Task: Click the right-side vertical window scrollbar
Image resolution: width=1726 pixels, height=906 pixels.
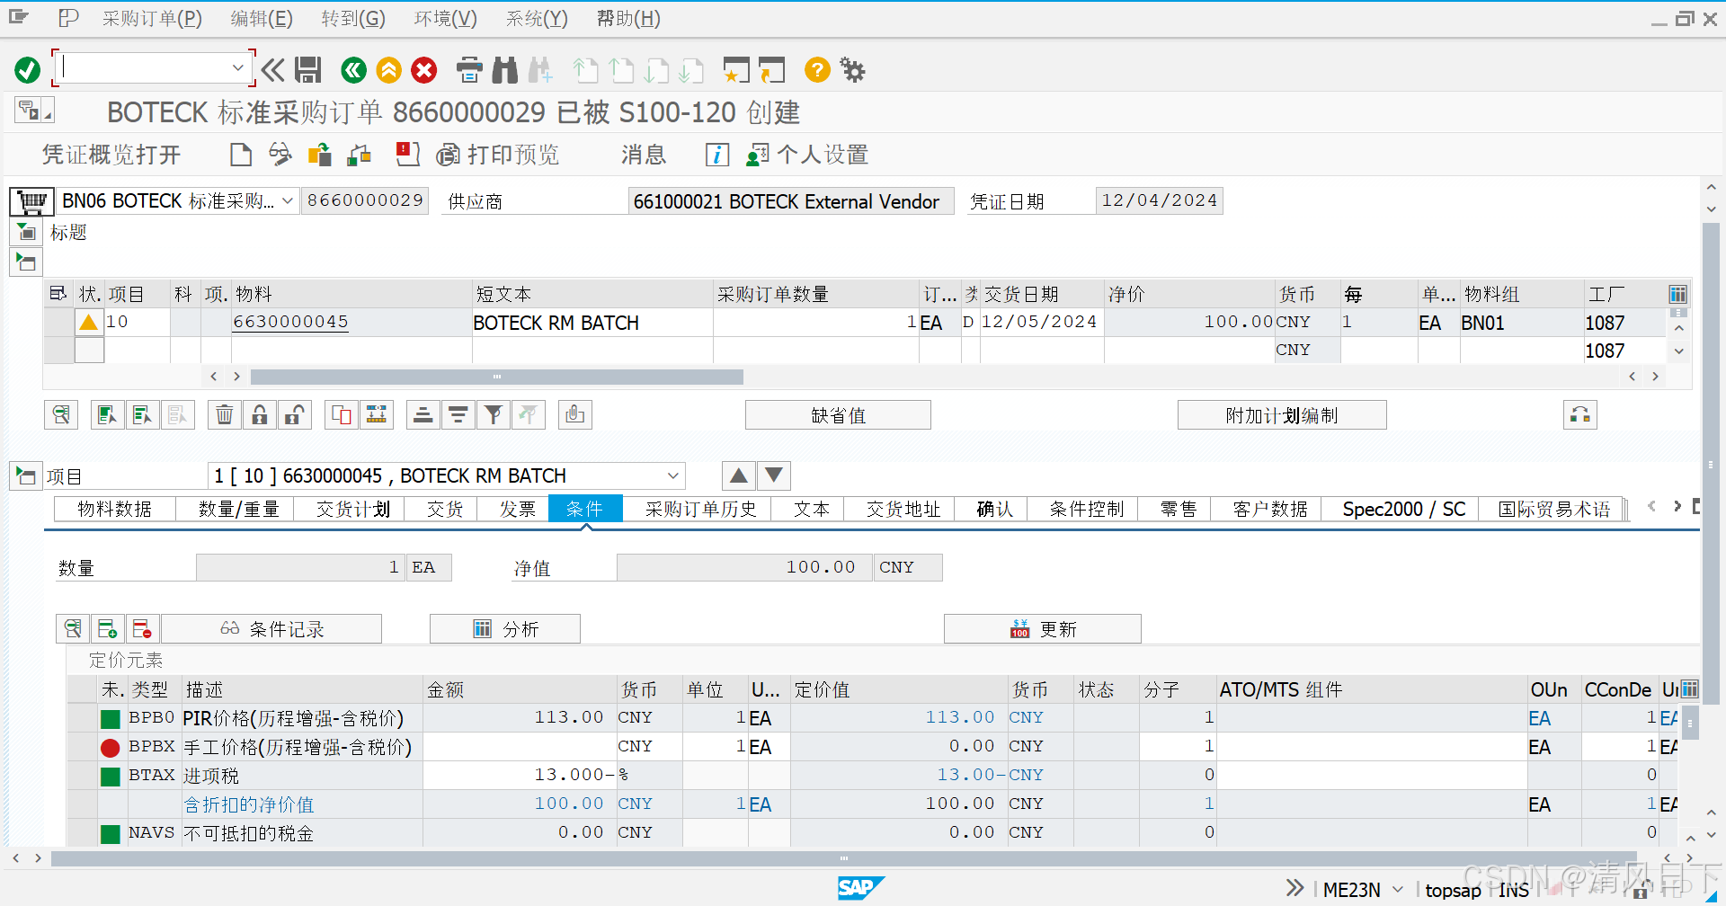Action: 1711,466
